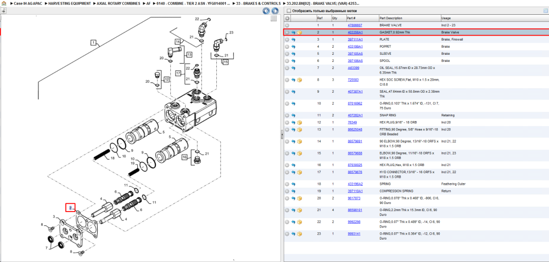Click the blue arrow on SNAP RING row
The width and height of the screenshot is (549, 262).
(293, 115)
